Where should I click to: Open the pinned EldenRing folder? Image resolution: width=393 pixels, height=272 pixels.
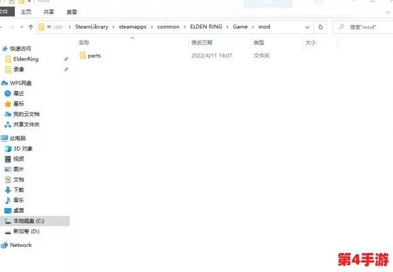click(x=26, y=59)
